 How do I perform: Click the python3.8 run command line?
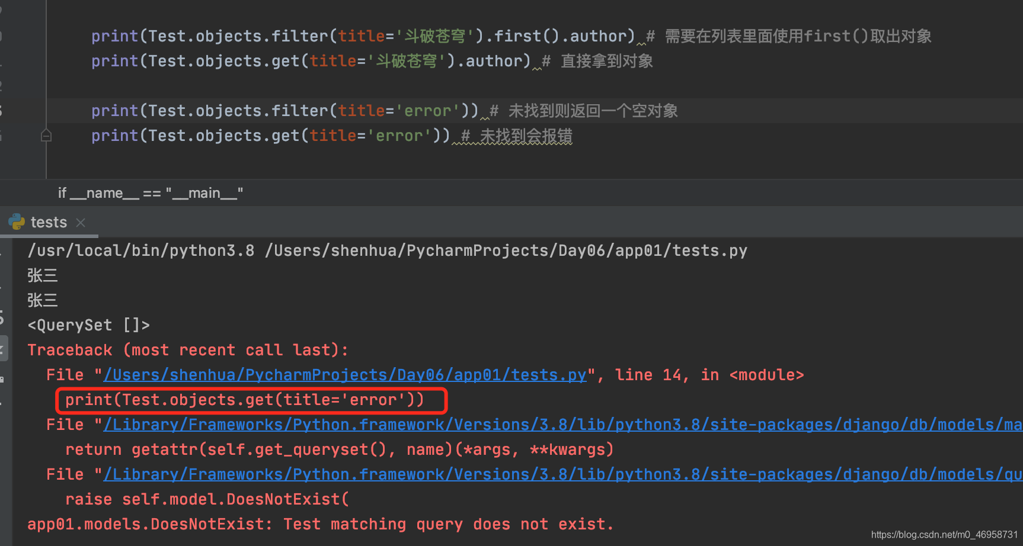click(387, 250)
